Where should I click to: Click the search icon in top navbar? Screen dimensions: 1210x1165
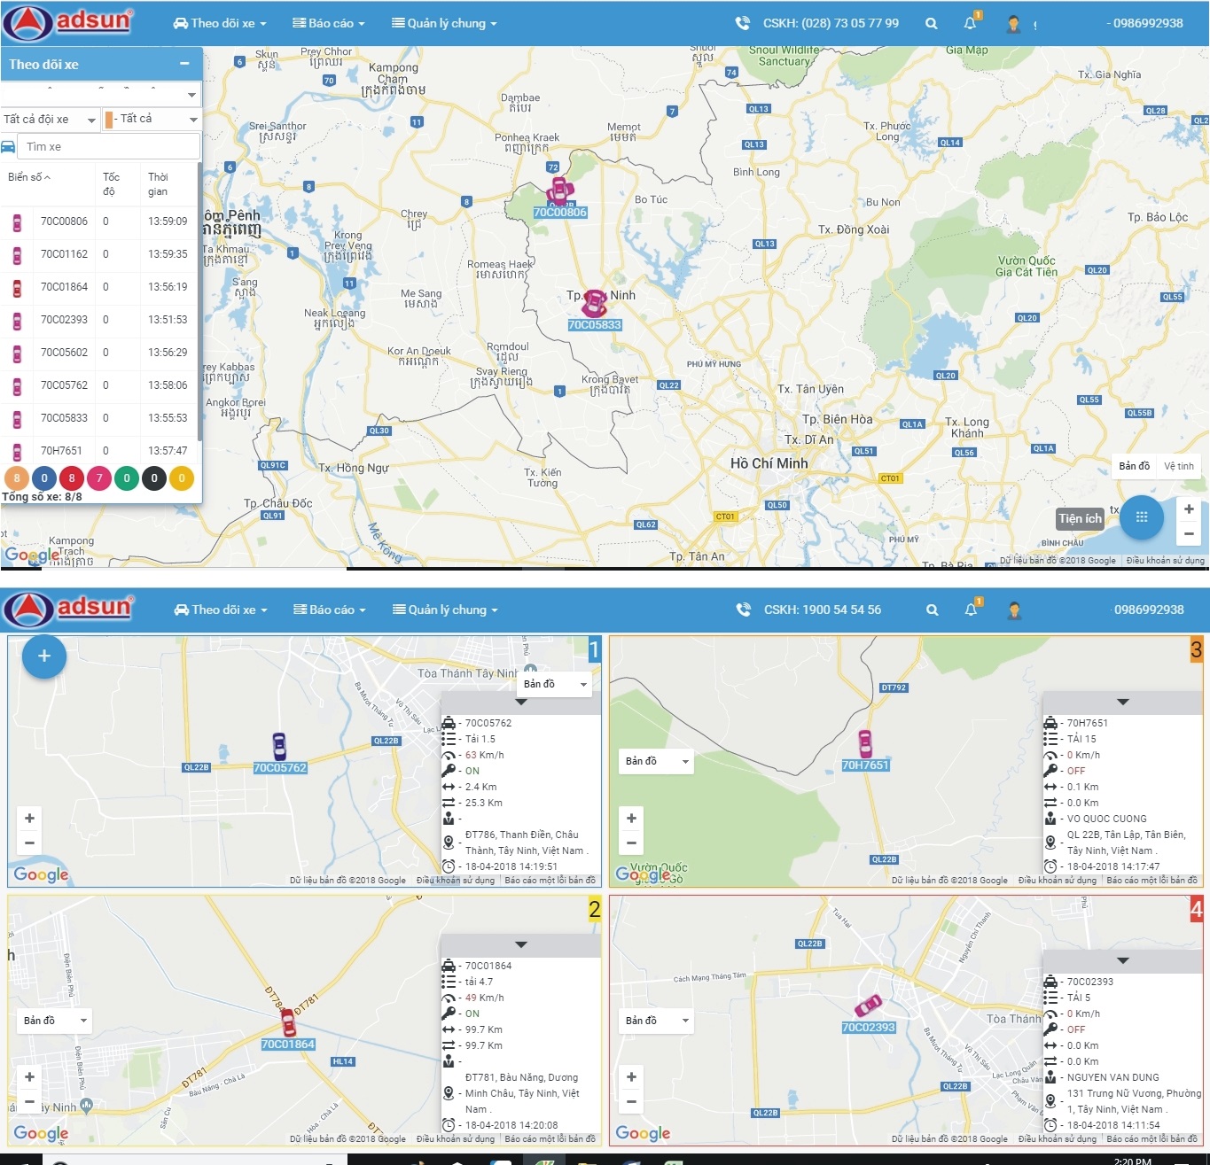(931, 24)
